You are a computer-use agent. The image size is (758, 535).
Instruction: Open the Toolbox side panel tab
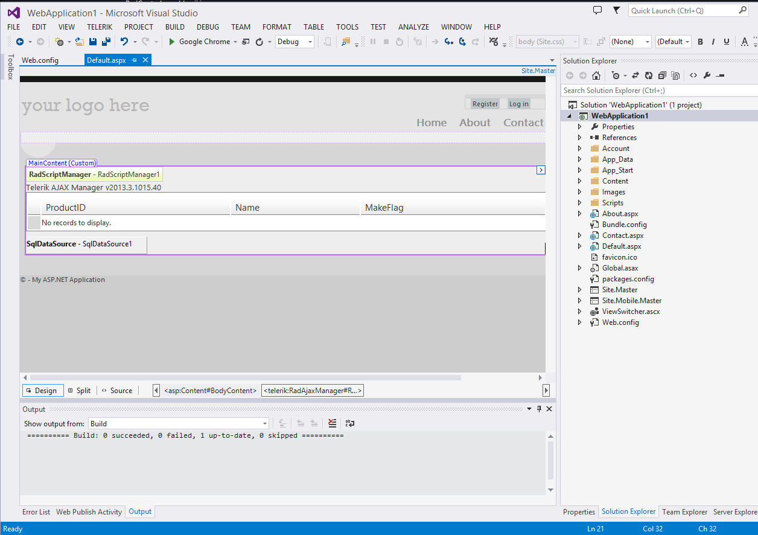coord(10,67)
